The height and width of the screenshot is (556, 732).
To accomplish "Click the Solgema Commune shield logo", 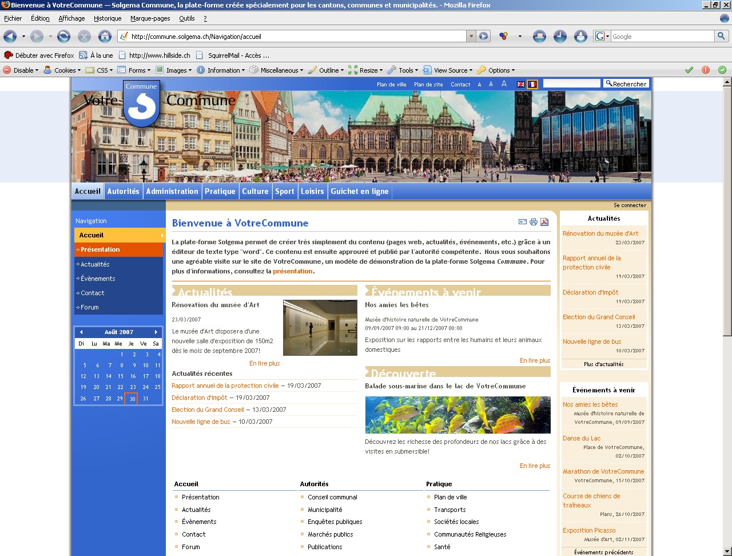I will (x=141, y=104).
